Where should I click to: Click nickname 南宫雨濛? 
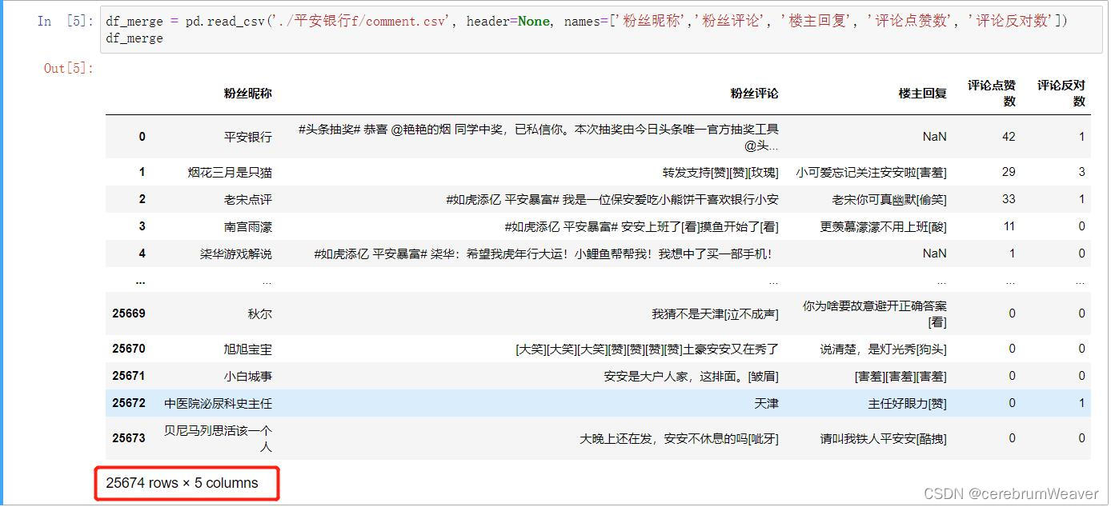(248, 226)
